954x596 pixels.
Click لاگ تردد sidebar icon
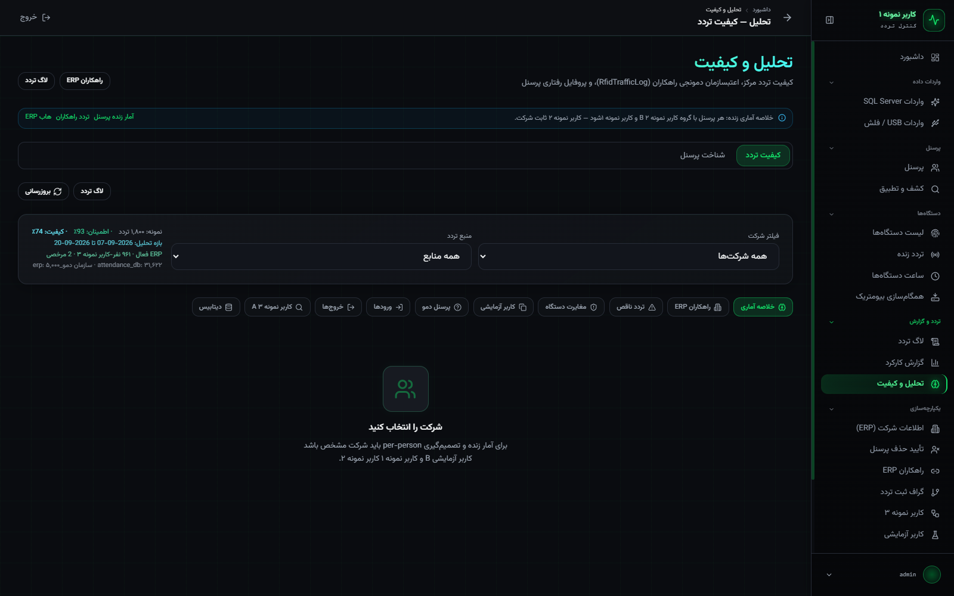(935, 342)
